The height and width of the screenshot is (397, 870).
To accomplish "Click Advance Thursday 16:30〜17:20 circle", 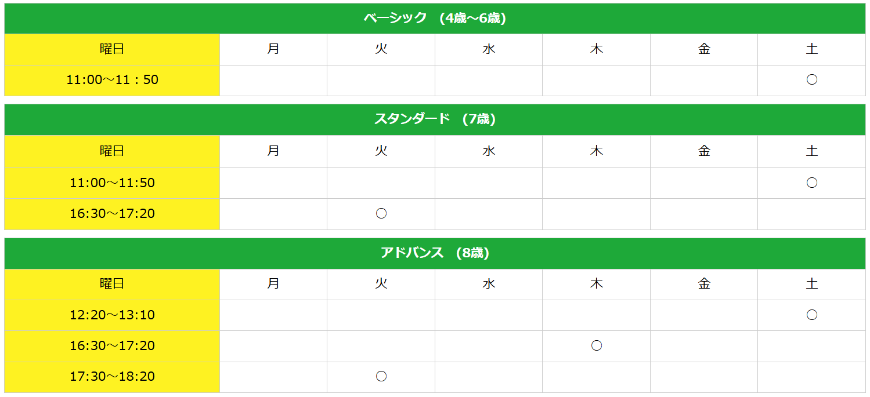I will tap(596, 346).
